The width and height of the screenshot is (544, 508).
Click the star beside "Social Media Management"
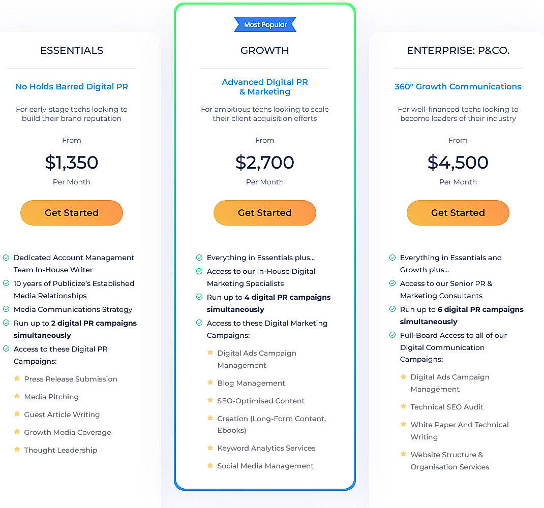click(x=210, y=466)
